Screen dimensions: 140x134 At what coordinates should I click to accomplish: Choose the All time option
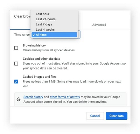coord(54,35)
